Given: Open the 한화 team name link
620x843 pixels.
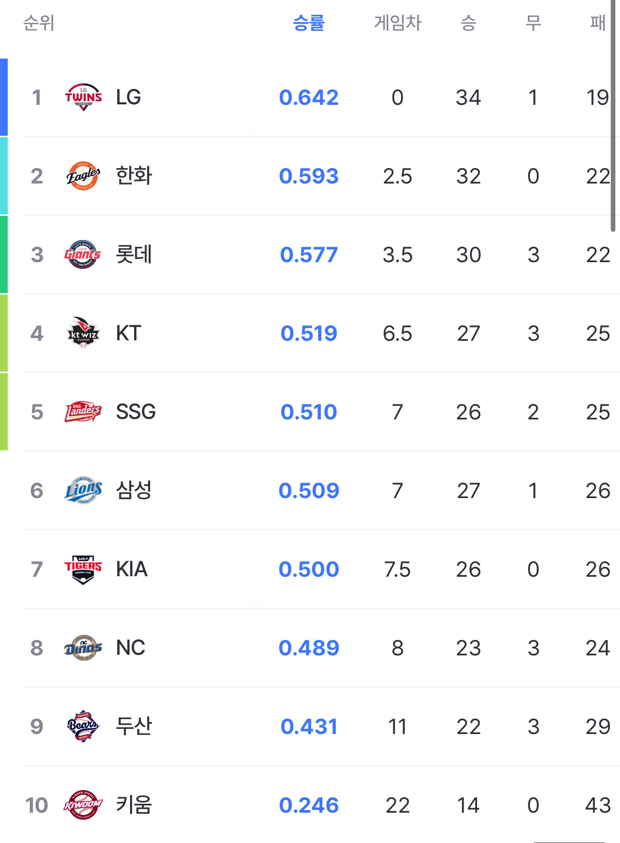Looking at the screenshot, I should click(x=134, y=176).
